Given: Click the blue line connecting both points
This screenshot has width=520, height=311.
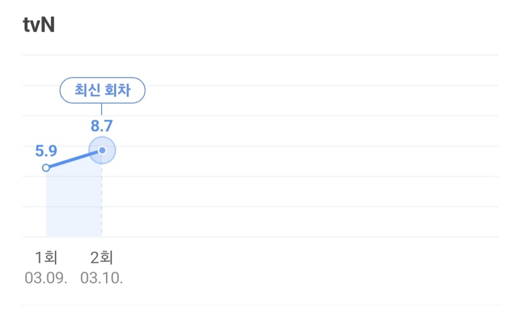Looking at the screenshot, I should pos(72,160).
